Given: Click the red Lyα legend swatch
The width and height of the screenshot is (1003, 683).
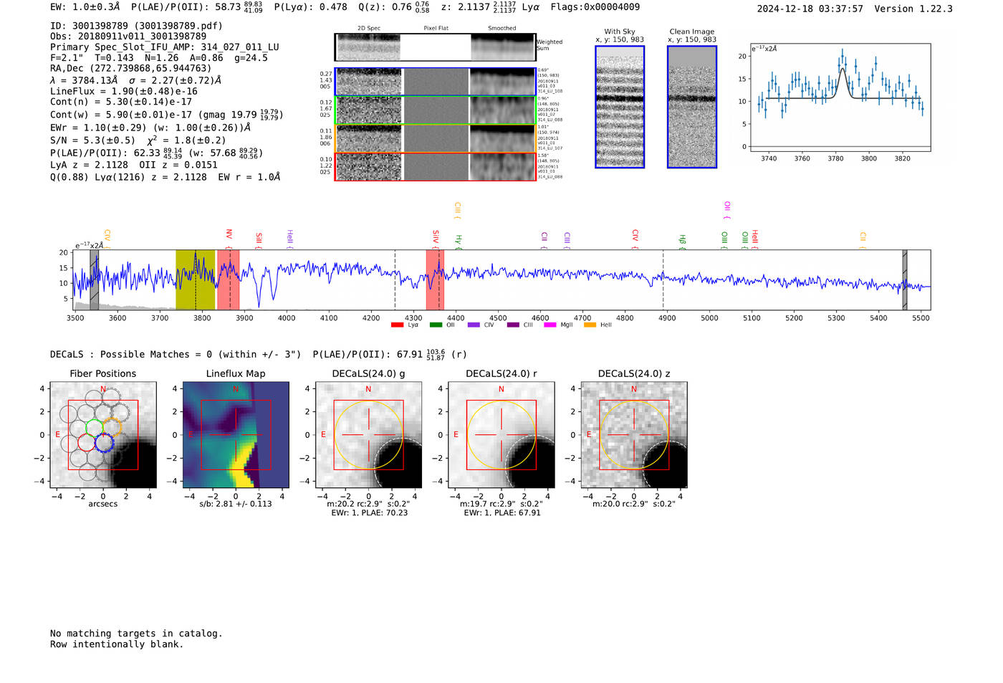Looking at the screenshot, I should click(397, 325).
